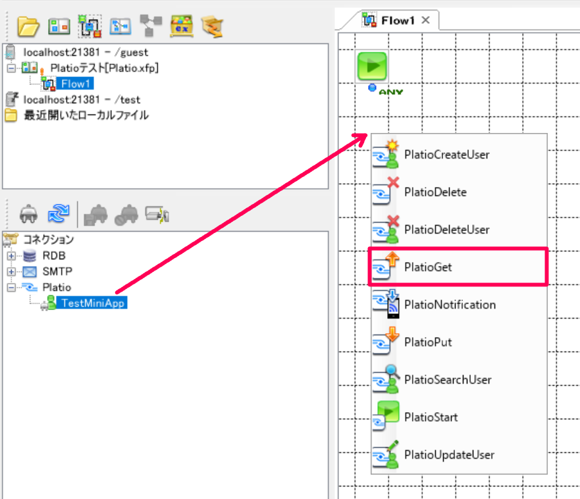Click the cardboard box toolbar icon
Screen dimensions: 580x499
coord(213,26)
